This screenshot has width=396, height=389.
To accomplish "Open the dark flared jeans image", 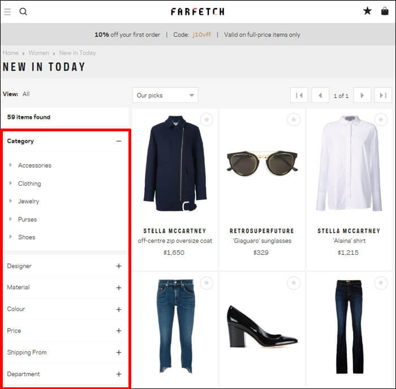I will pos(349,326).
